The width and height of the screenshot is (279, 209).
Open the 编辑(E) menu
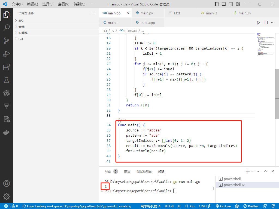(x=33, y=4)
